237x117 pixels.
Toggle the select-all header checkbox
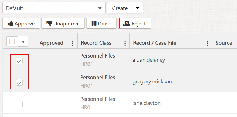(12, 41)
